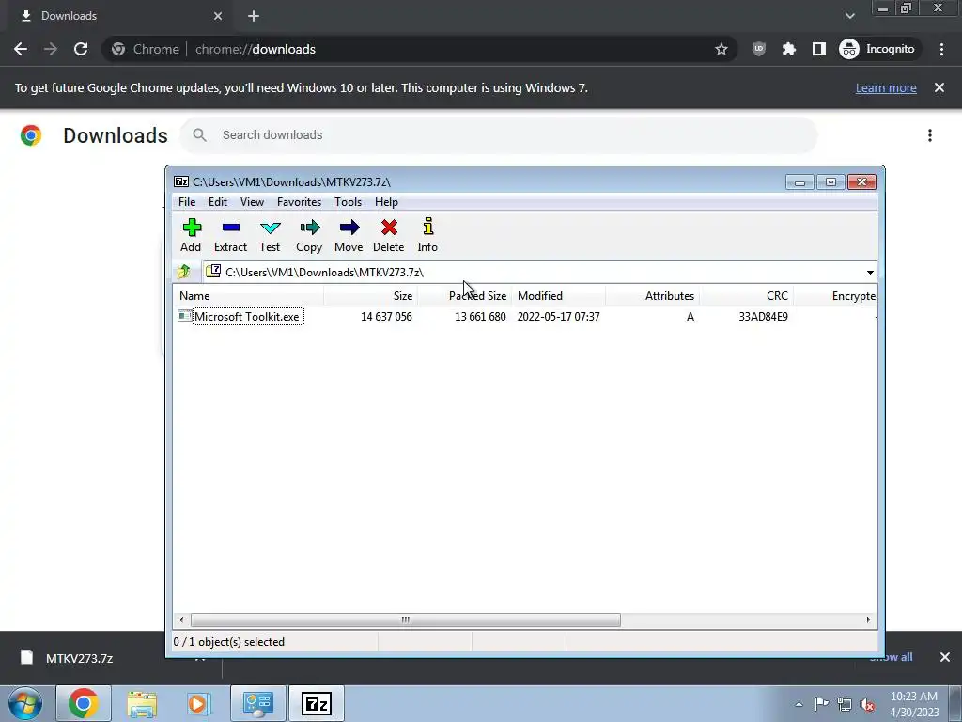
Task: Open Windows Media Player taskbar icon
Action: (x=197, y=703)
